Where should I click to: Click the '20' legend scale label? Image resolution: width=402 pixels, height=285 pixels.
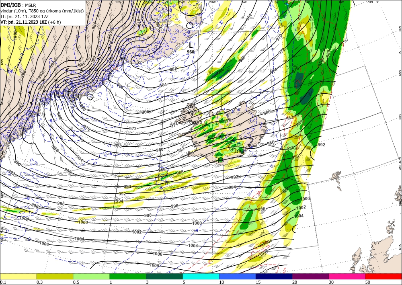(x=295, y=282)
